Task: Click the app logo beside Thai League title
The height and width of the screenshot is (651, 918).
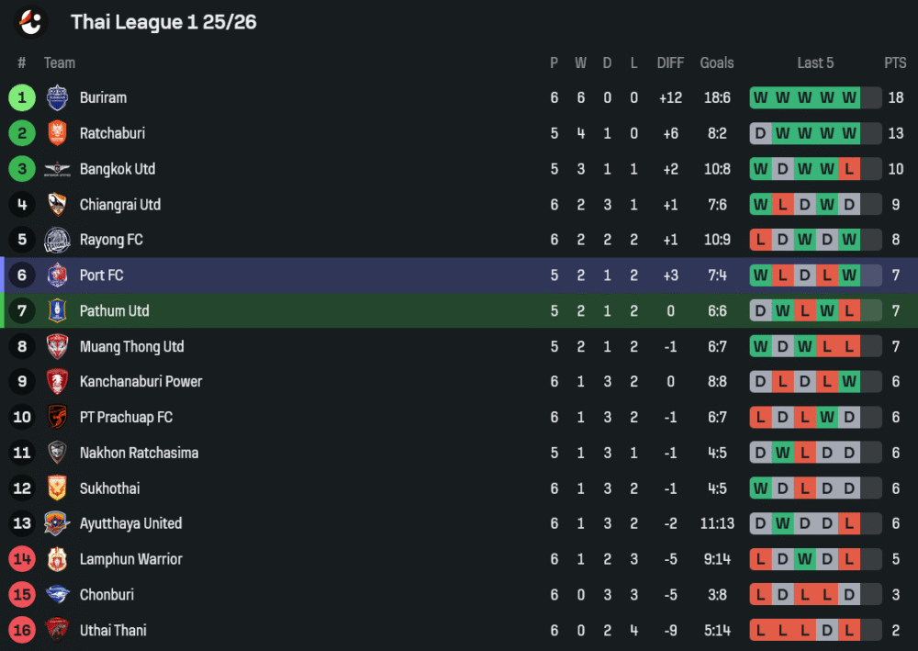Action: [31, 22]
